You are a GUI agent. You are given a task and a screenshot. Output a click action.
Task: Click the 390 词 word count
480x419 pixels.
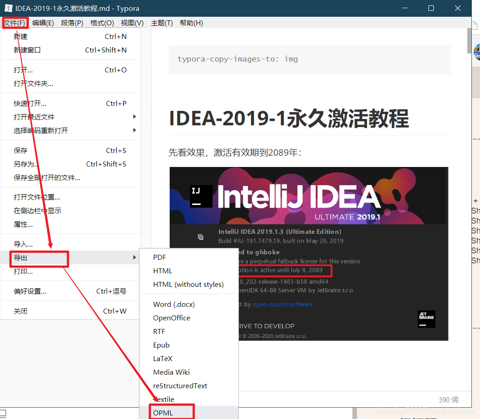[448, 400]
